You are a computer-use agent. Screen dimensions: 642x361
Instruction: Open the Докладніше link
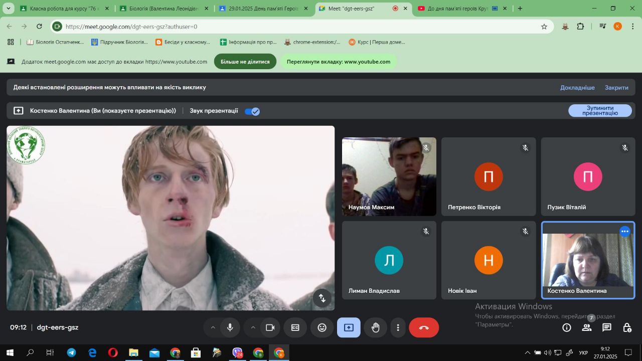[577, 87]
